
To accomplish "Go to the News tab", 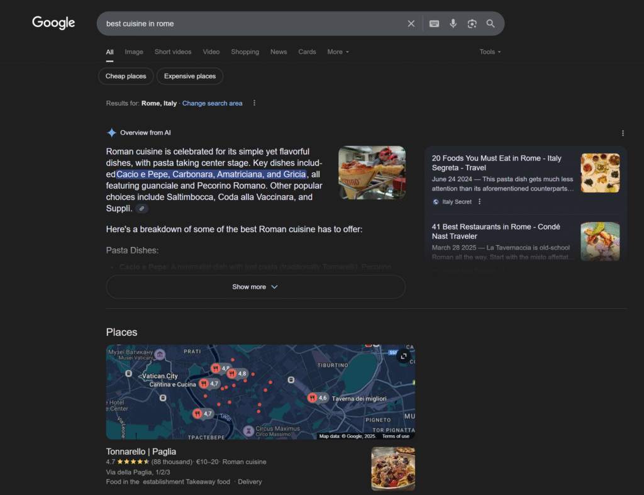I will click(x=279, y=52).
